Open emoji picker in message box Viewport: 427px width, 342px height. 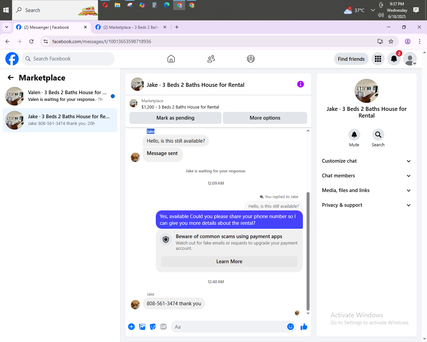pyautogui.click(x=291, y=327)
